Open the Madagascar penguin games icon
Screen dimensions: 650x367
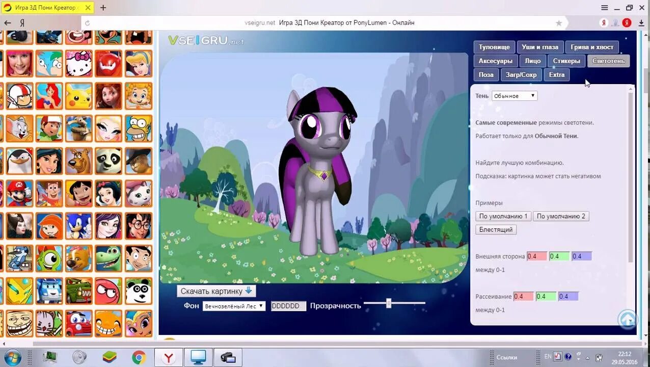20,161
